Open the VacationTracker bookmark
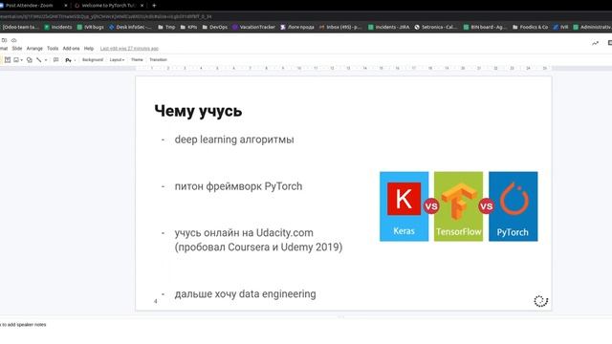The image size is (612, 344). pyautogui.click(x=253, y=27)
